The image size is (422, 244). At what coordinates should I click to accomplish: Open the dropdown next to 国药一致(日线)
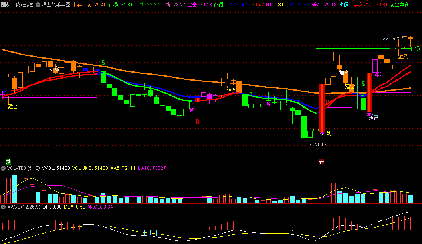click(38, 5)
